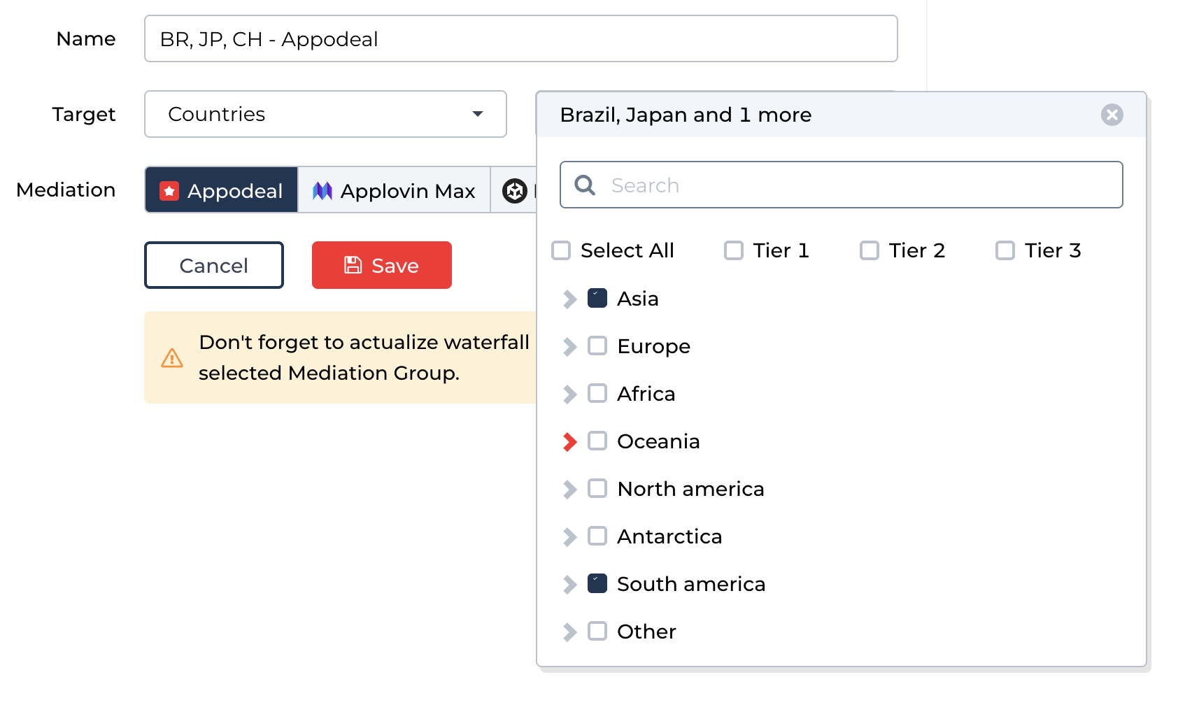Enable the Tier 1 checkbox

pos(733,250)
